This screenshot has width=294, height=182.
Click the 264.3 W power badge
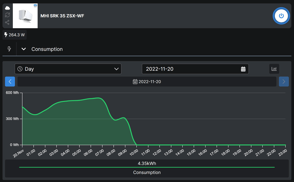(x=15, y=35)
